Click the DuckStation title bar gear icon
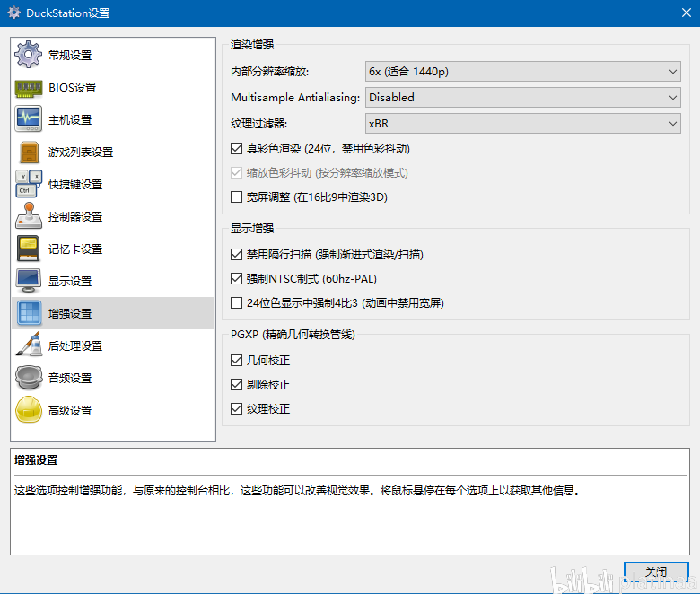Viewport: 700px width, 594px height. tap(13, 13)
